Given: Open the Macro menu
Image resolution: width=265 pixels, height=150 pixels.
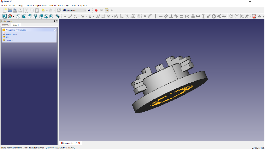Looking at the screenshot, I should [52, 6].
